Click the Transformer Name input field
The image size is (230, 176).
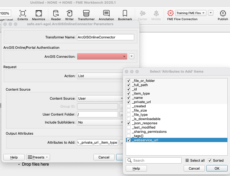(105, 37)
